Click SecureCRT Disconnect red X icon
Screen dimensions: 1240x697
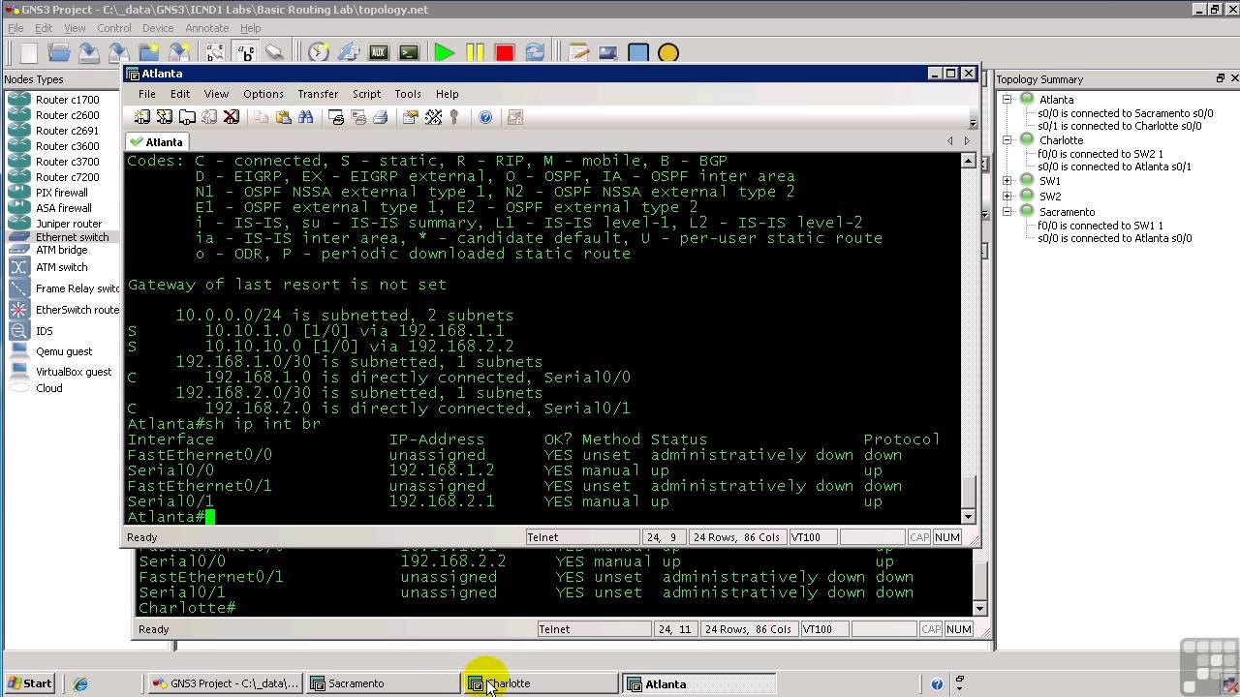click(x=232, y=117)
